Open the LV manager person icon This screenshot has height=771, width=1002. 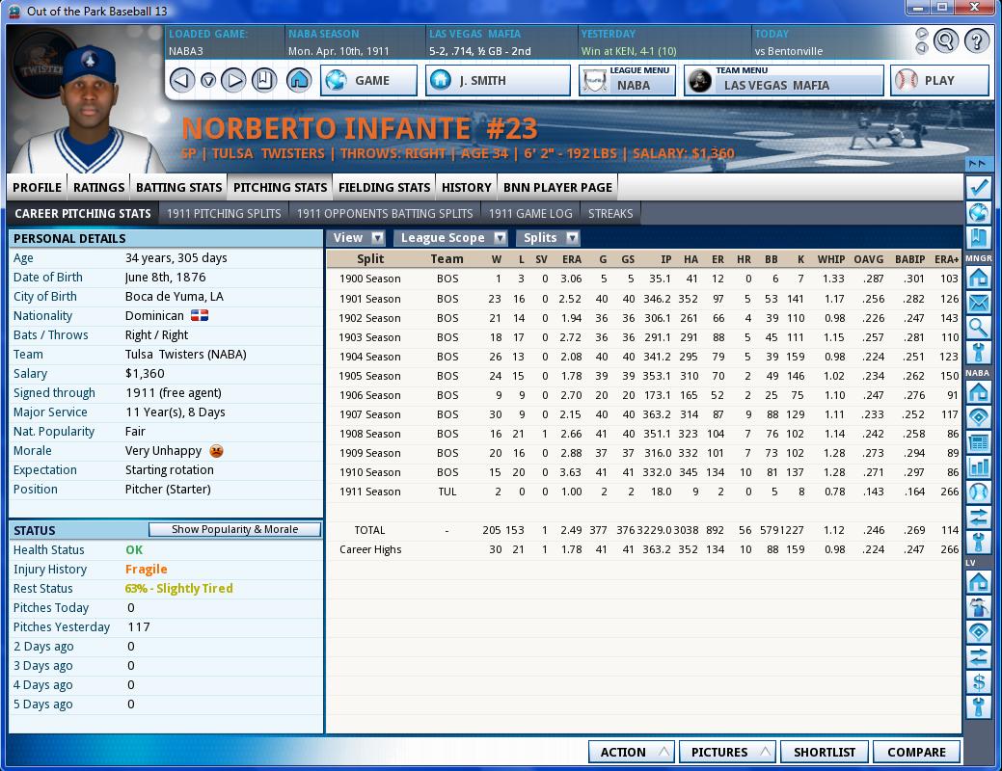click(x=978, y=607)
